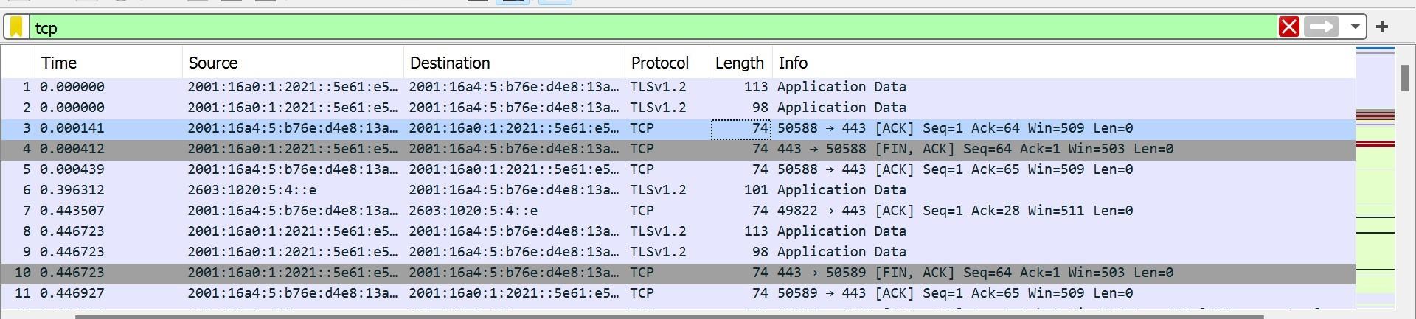
Task: Sort packets by Destination column
Action: (514, 63)
